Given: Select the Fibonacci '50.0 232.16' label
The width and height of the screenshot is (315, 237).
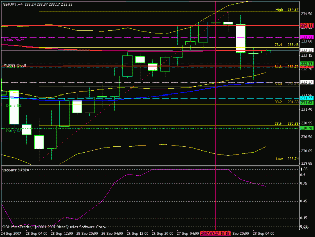Looking at the screenshot, I should click(x=286, y=84).
